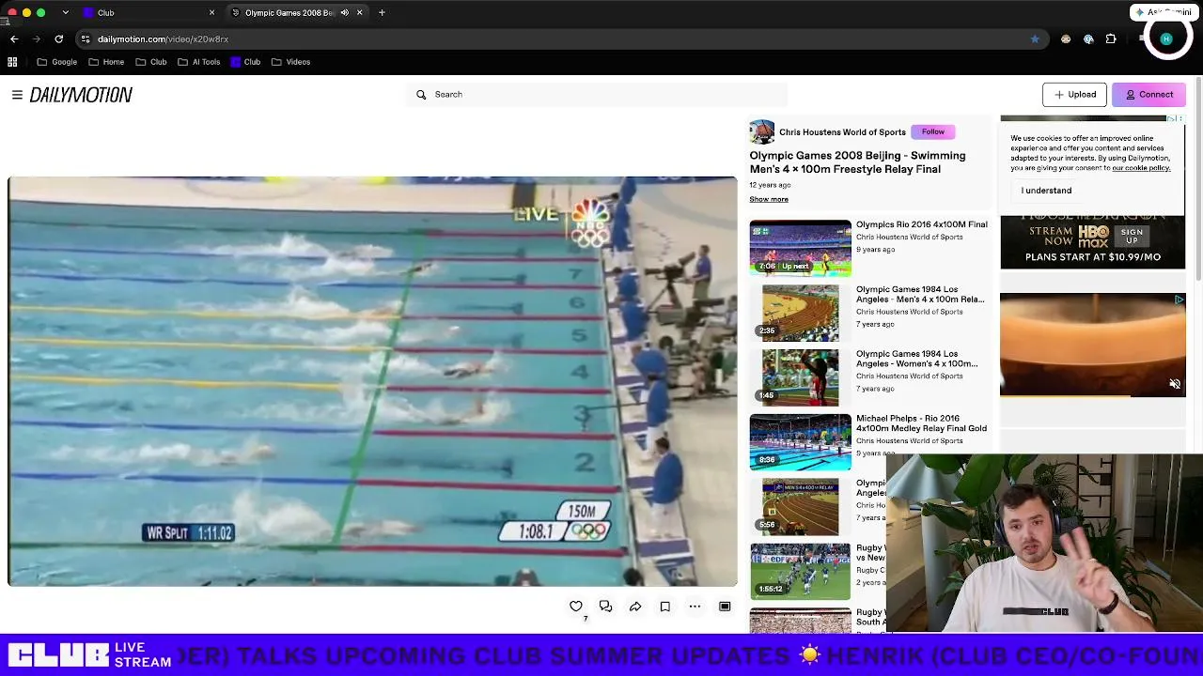This screenshot has height=676, width=1203.
Task: Click the HBO Max Sign Up ad button
Action: tap(1132, 236)
